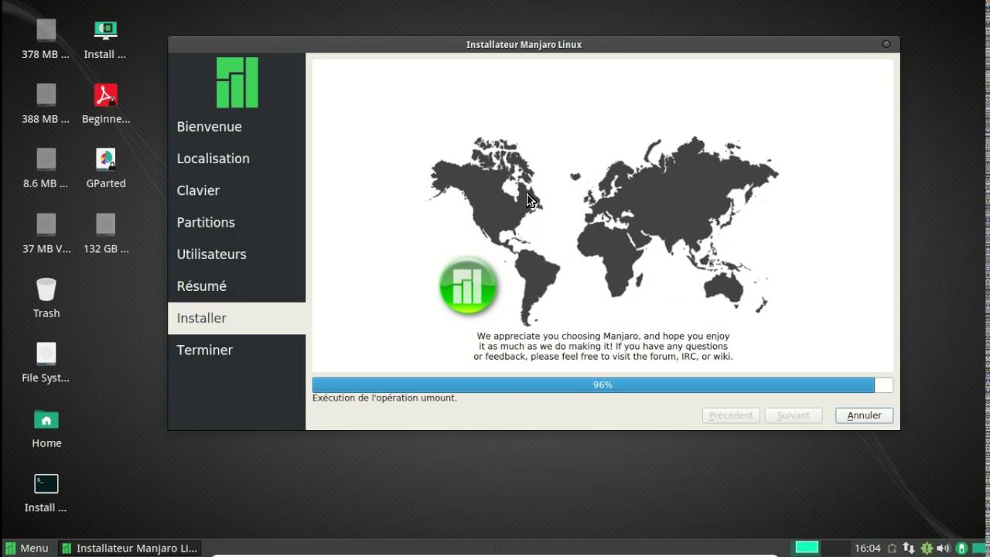The width and height of the screenshot is (990, 557).
Task: Click the status text about umount operation
Action: [384, 398]
